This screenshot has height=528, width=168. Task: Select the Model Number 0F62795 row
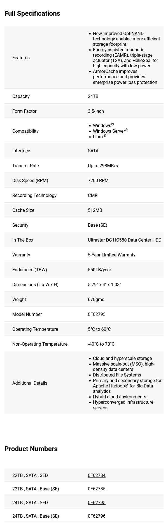pyautogui.click(x=84, y=314)
